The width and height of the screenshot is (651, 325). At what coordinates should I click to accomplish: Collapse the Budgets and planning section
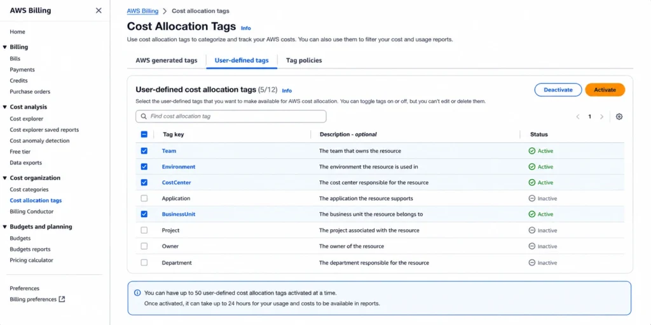[x=5, y=227]
